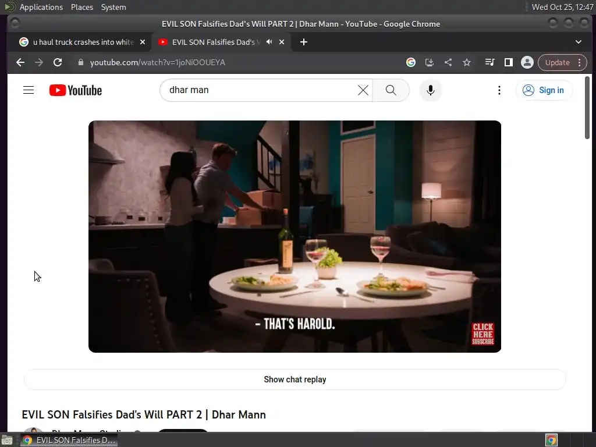Share this page via share icon
The height and width of the screenshot is (447, 596).
(448, 62)
